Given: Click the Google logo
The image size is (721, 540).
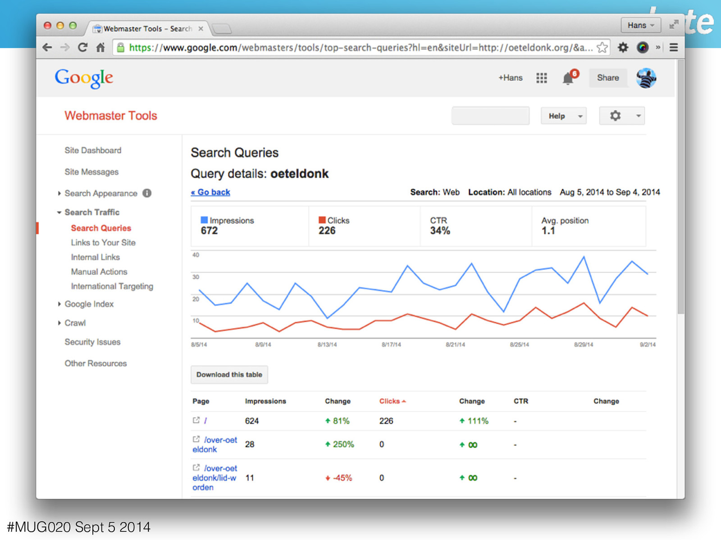Looking at the screenshot, I should coord(84,78).
